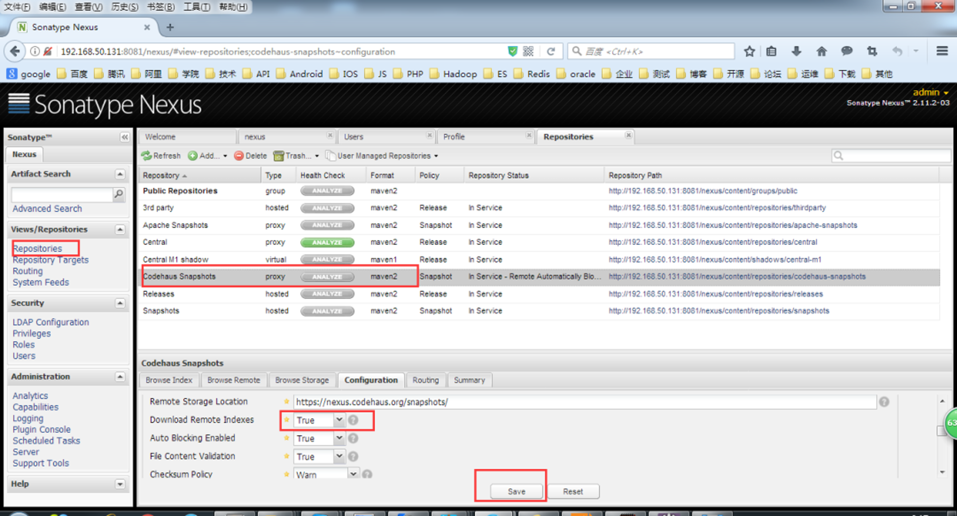The width and height of the screenshot is (957, 516).
Task: Open the browser hamburger menu
Action: click(942, 51)
